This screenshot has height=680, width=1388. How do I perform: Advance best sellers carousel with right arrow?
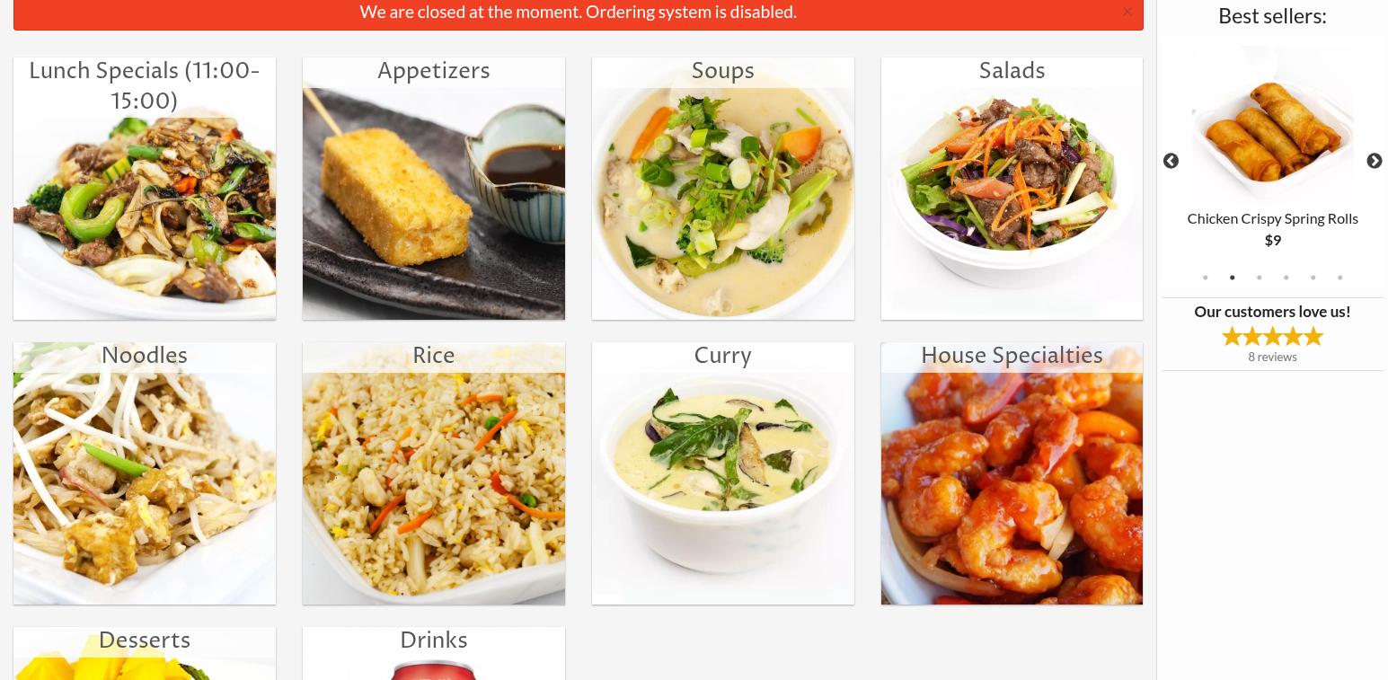coord(1375,162)
